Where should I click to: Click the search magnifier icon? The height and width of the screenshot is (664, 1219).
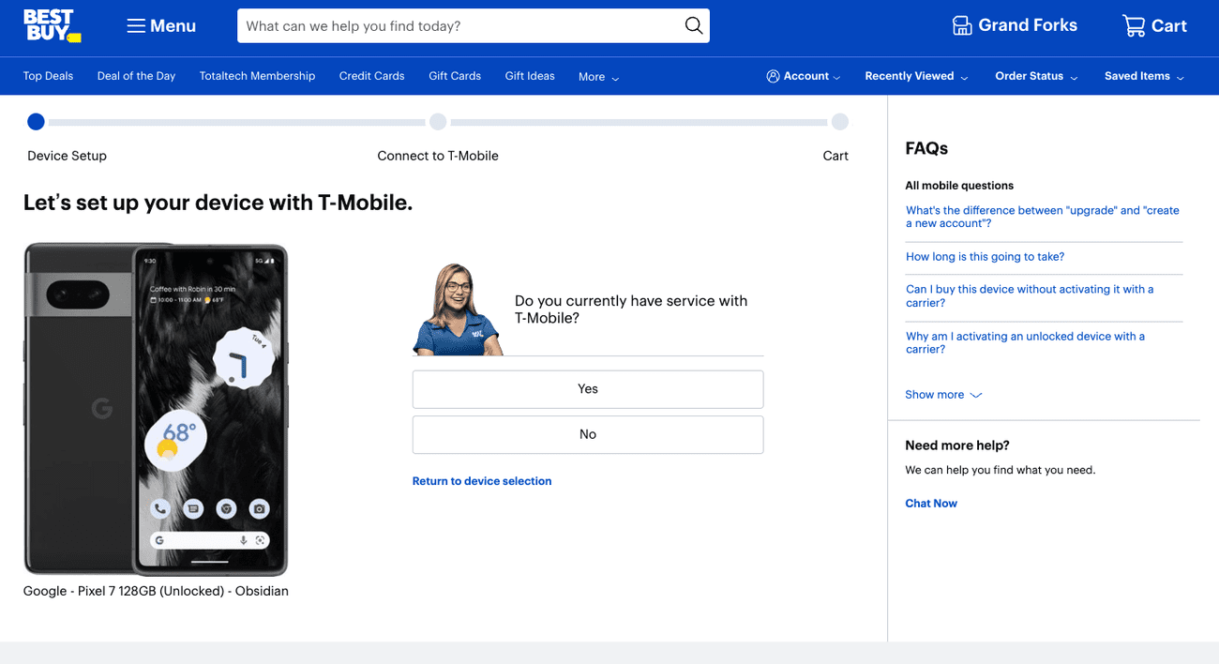[693, 25]
